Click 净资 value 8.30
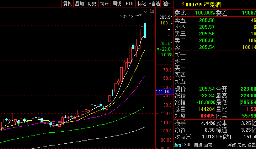256x149 pixels. (x=210, y=130)
